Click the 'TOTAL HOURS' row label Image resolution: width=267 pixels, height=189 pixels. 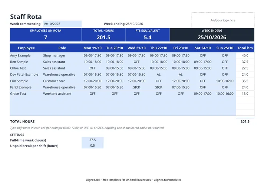pos(22,121)
